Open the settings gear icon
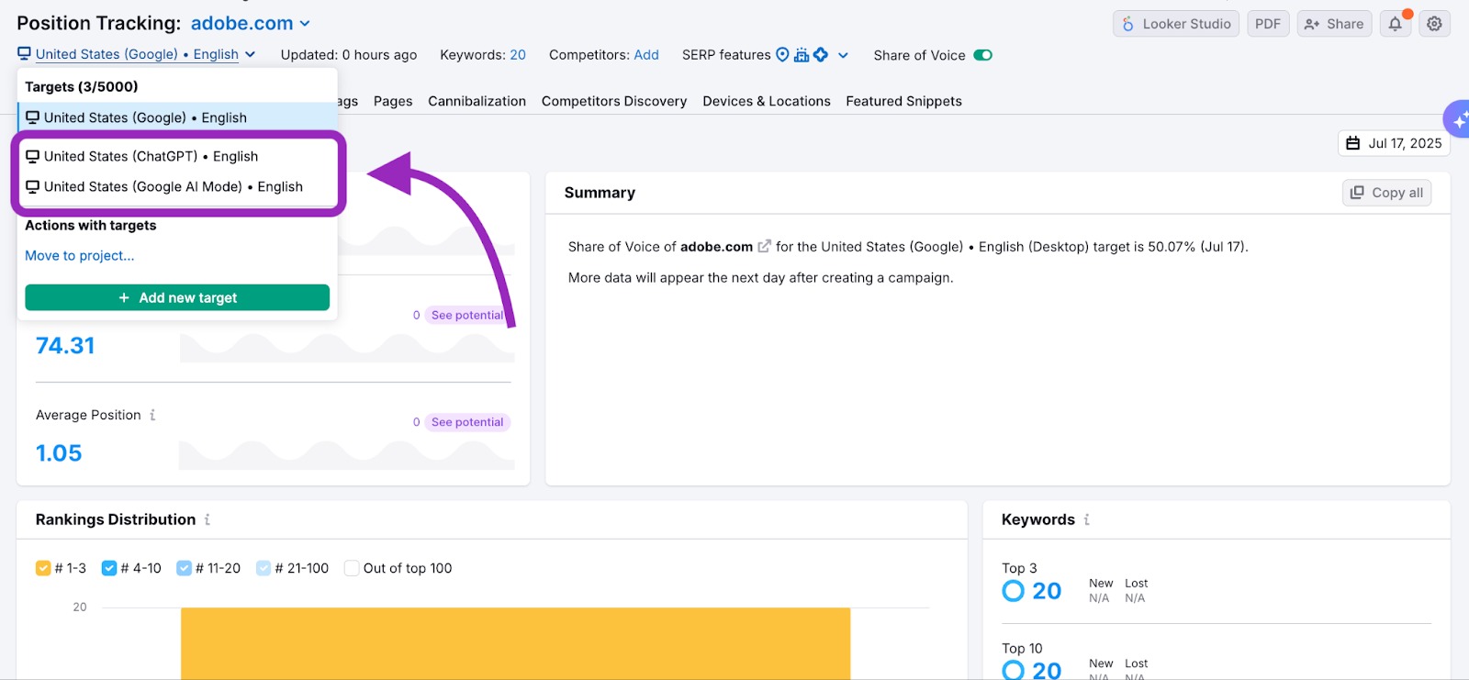This screenshot has width=1469, height=680. (x=1434, y=24)
